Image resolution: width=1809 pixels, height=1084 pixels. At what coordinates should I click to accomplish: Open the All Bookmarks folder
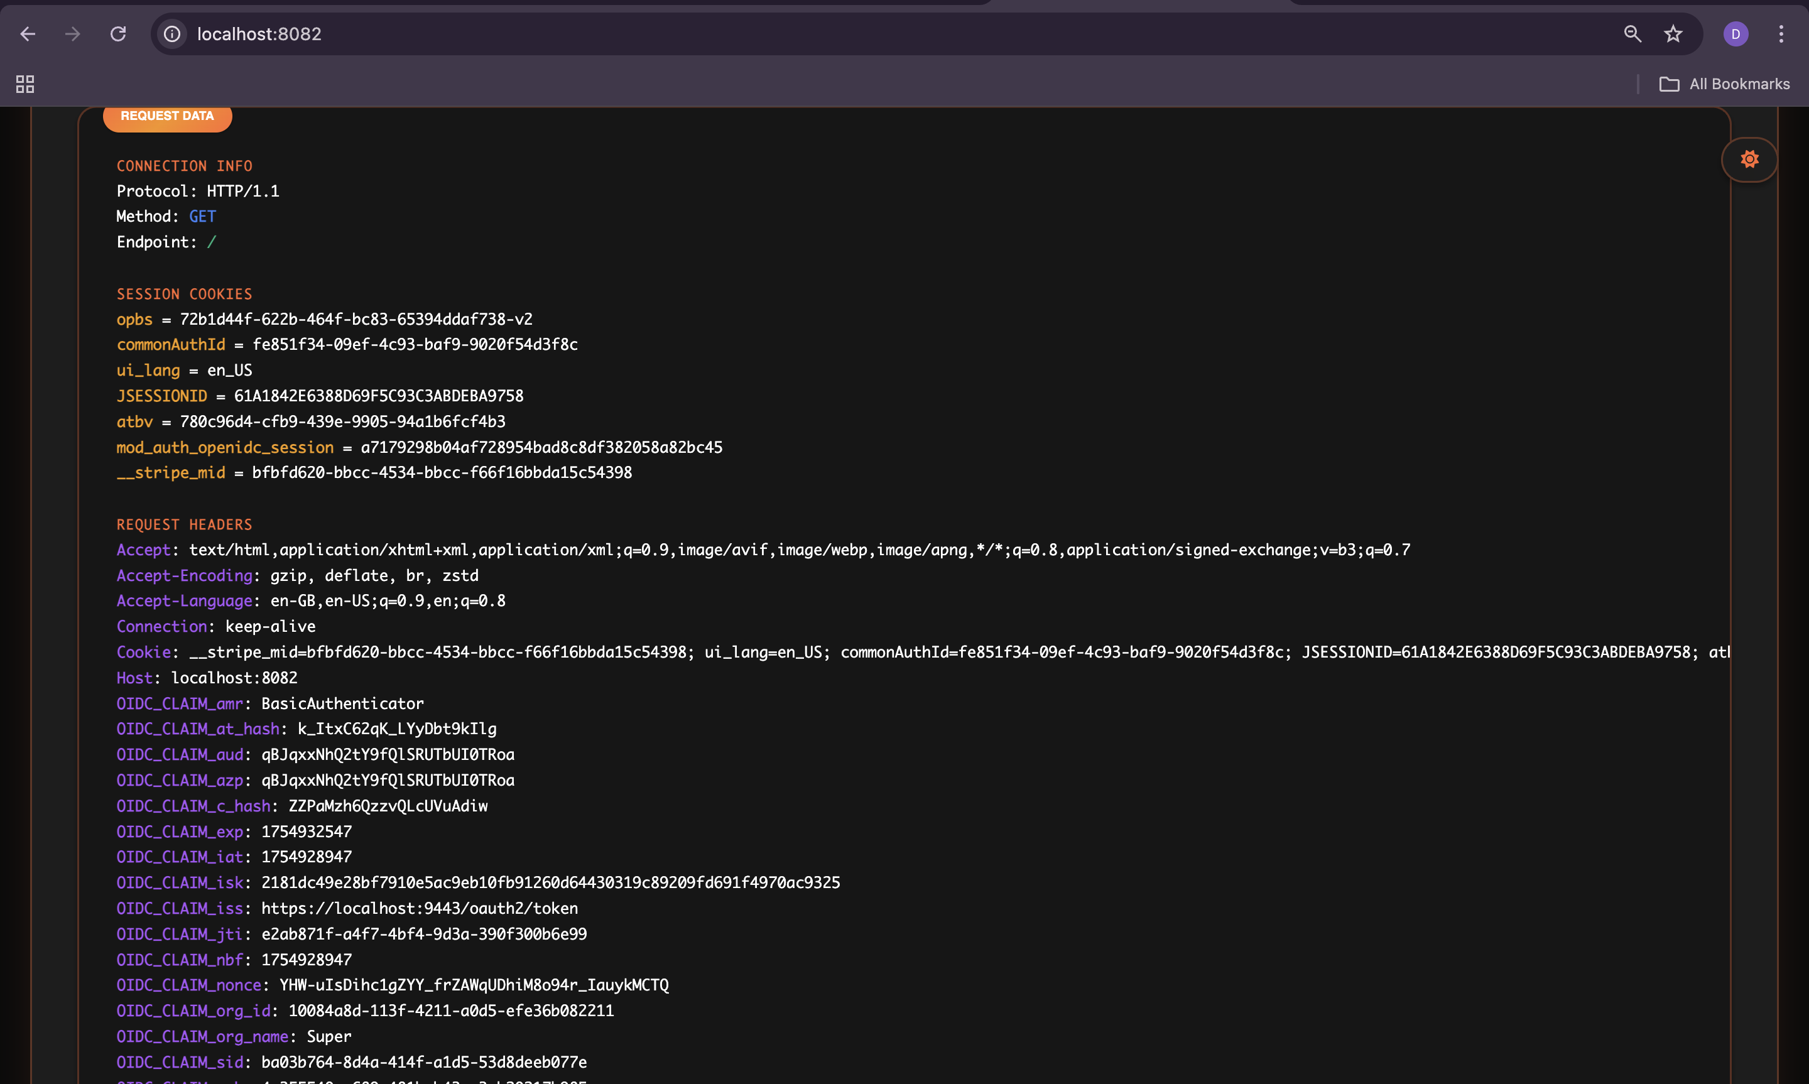point(1724,84)
